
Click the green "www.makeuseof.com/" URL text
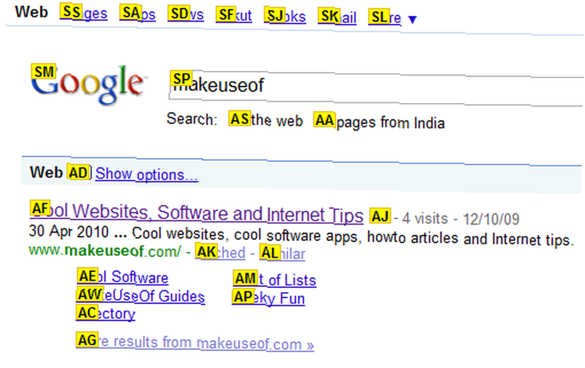pyautogui.click(x=105, y=250)
